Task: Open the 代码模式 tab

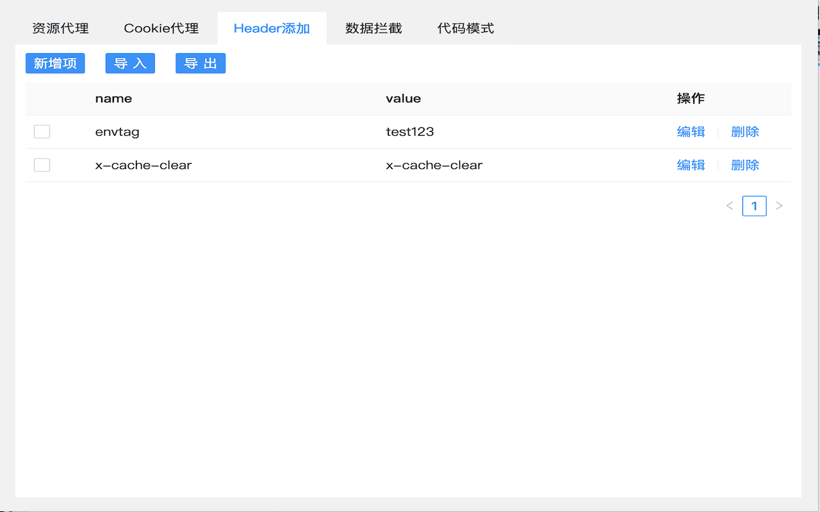Action: click(466, 28)
